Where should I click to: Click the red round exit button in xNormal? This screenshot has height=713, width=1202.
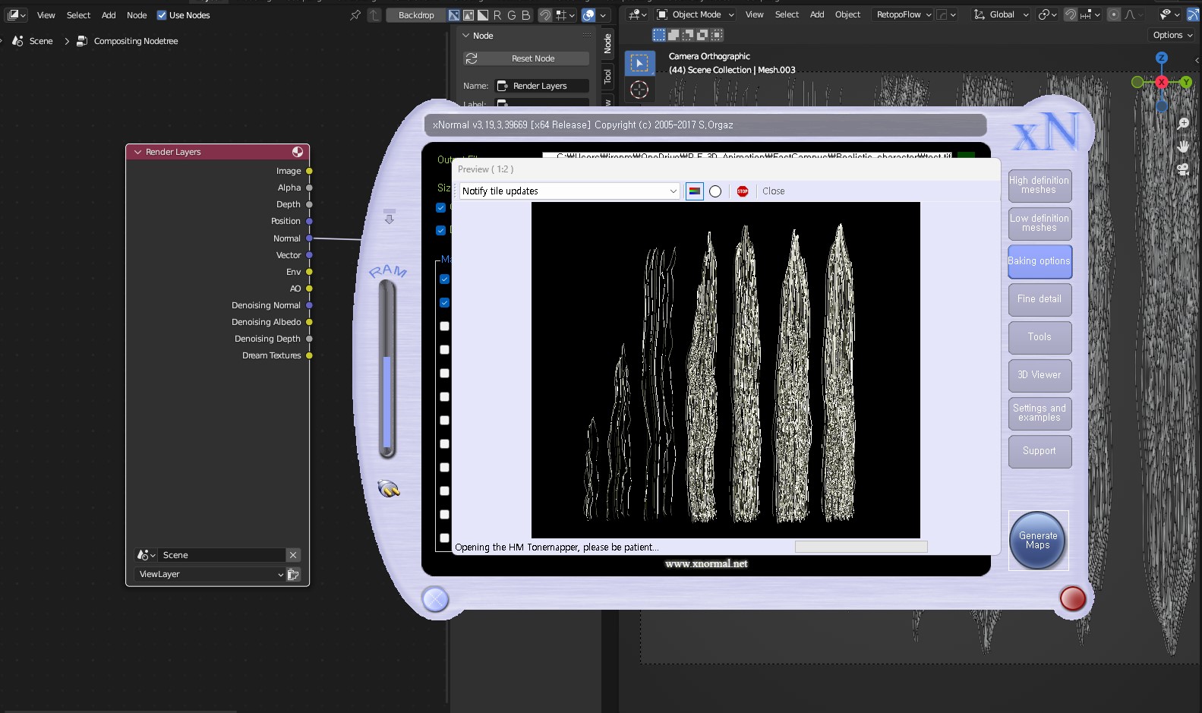(1072, 598)
